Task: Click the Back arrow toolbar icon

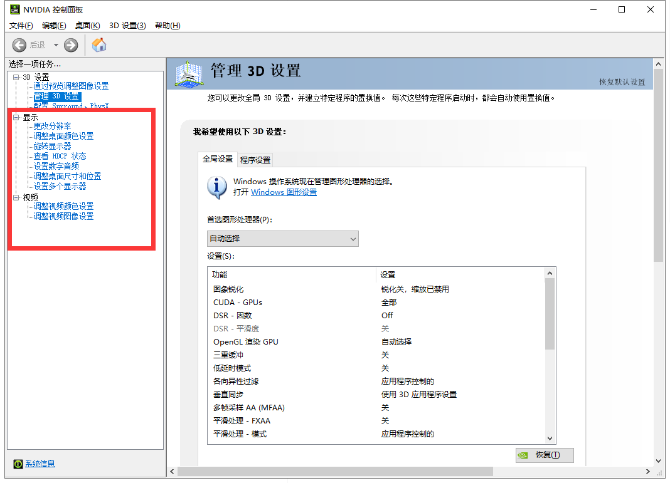Action: [x=19, y=45]
